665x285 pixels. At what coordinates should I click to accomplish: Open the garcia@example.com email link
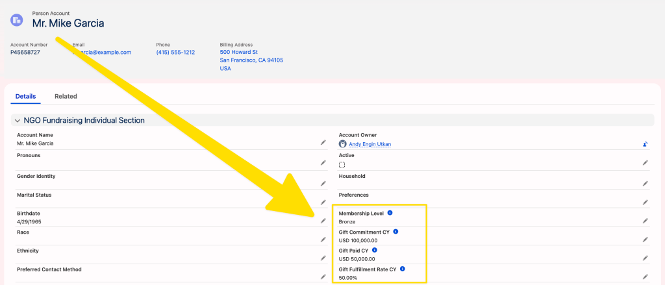pos(102,52)
